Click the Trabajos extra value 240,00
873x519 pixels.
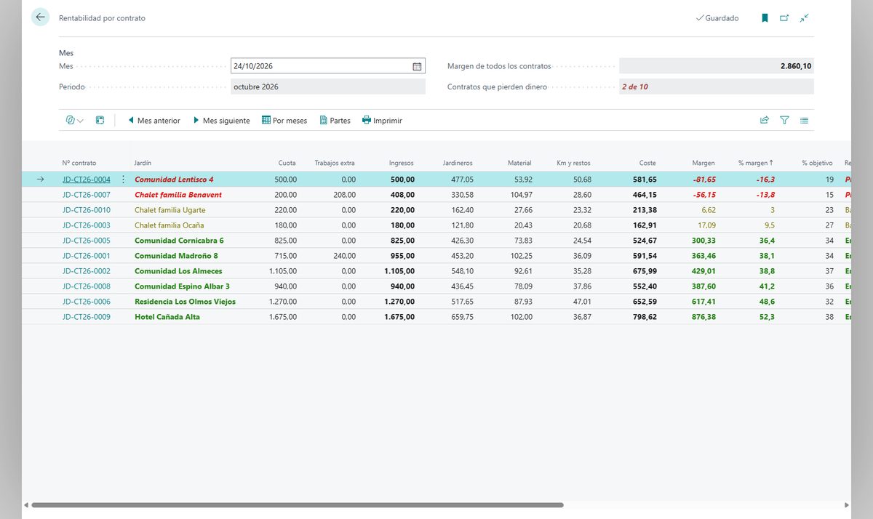click(344, 256)
